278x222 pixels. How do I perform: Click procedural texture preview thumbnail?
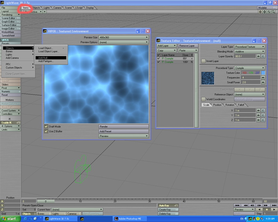(x=207, y=78)
